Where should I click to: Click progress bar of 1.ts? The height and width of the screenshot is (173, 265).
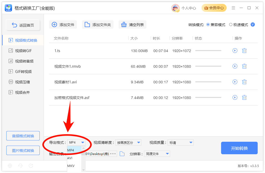coord(208,51)
